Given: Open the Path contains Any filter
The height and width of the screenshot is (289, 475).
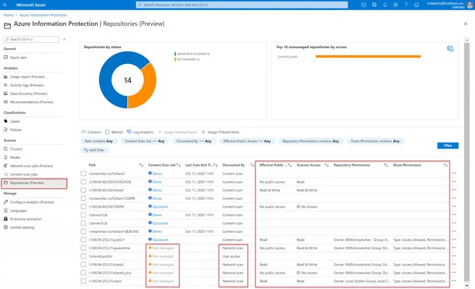Looking at the screenshot, I should pyautogui.click(x=98, y=141).
